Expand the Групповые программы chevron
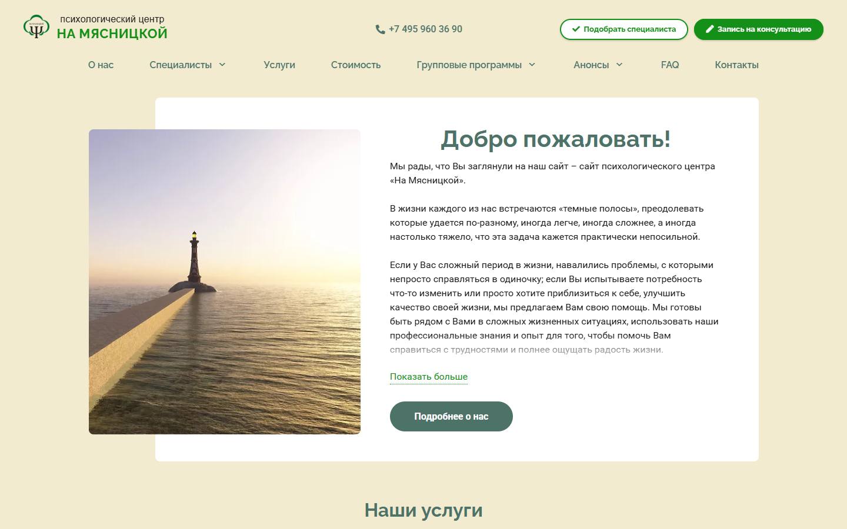This screenshot has width=847, height=529. pyautogui.click(x=532, y=65)
